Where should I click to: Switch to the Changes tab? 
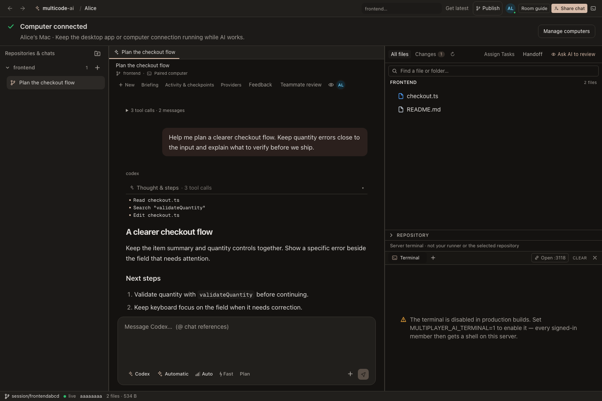pyautogui.click(x=429, y=54)
